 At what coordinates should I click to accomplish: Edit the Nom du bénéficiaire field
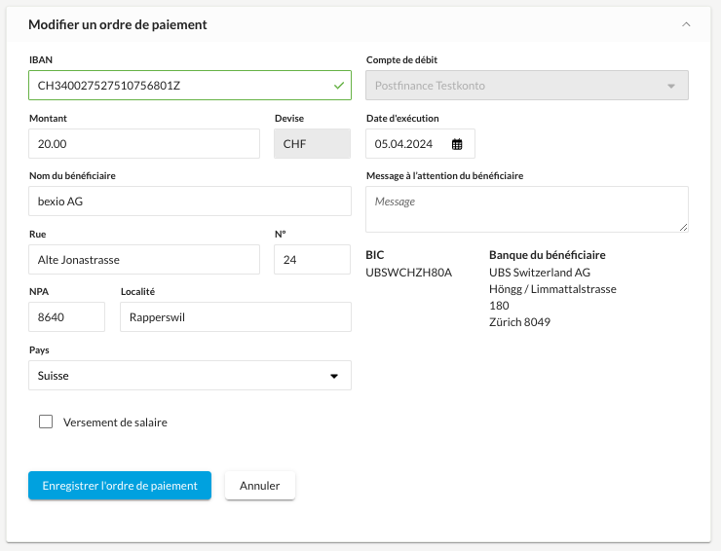pyautogui.click(x=190, y=201)
